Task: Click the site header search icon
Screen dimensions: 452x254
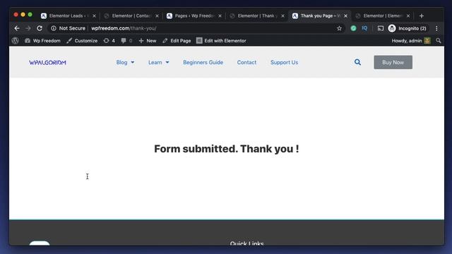Action: tap(357, 62)
